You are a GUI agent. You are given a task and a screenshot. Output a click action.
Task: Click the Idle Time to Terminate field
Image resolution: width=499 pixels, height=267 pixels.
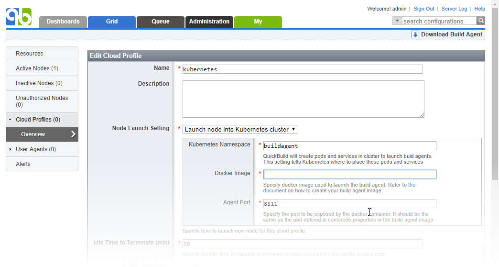tap(303, 244)
